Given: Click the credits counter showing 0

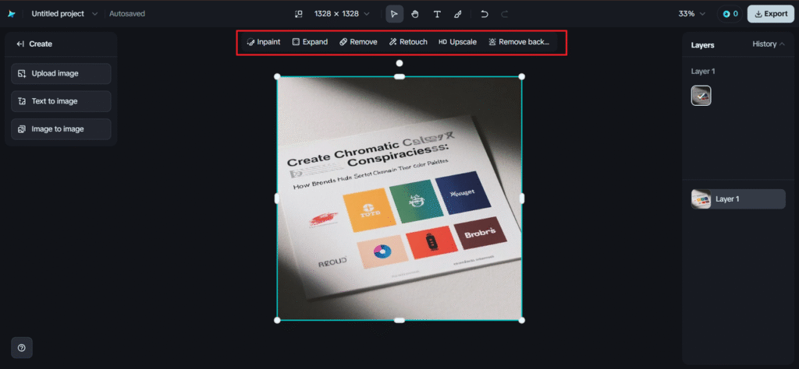Looking at the screenshot, I should [x=730, y=14].
